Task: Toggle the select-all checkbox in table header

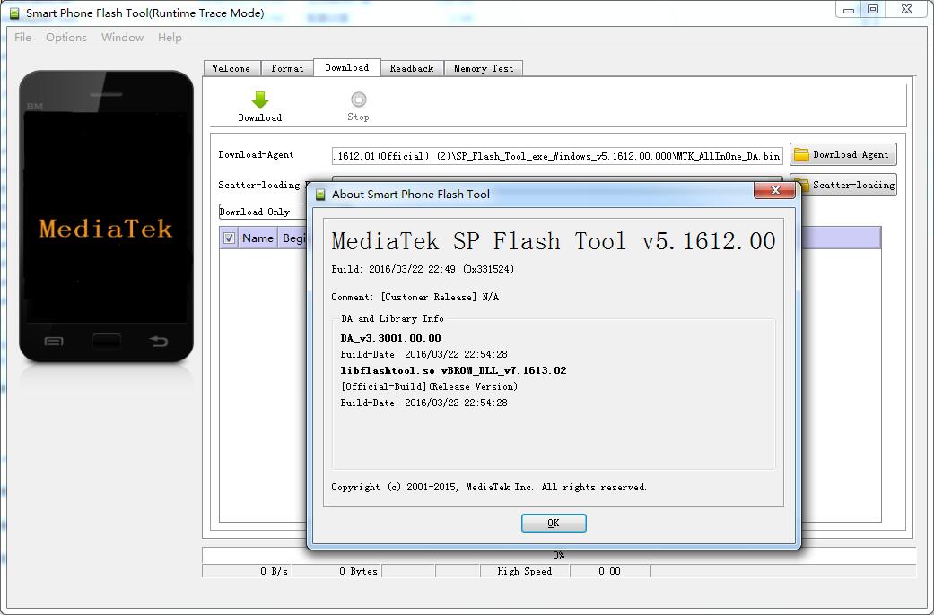Action: tap(229, 238)
